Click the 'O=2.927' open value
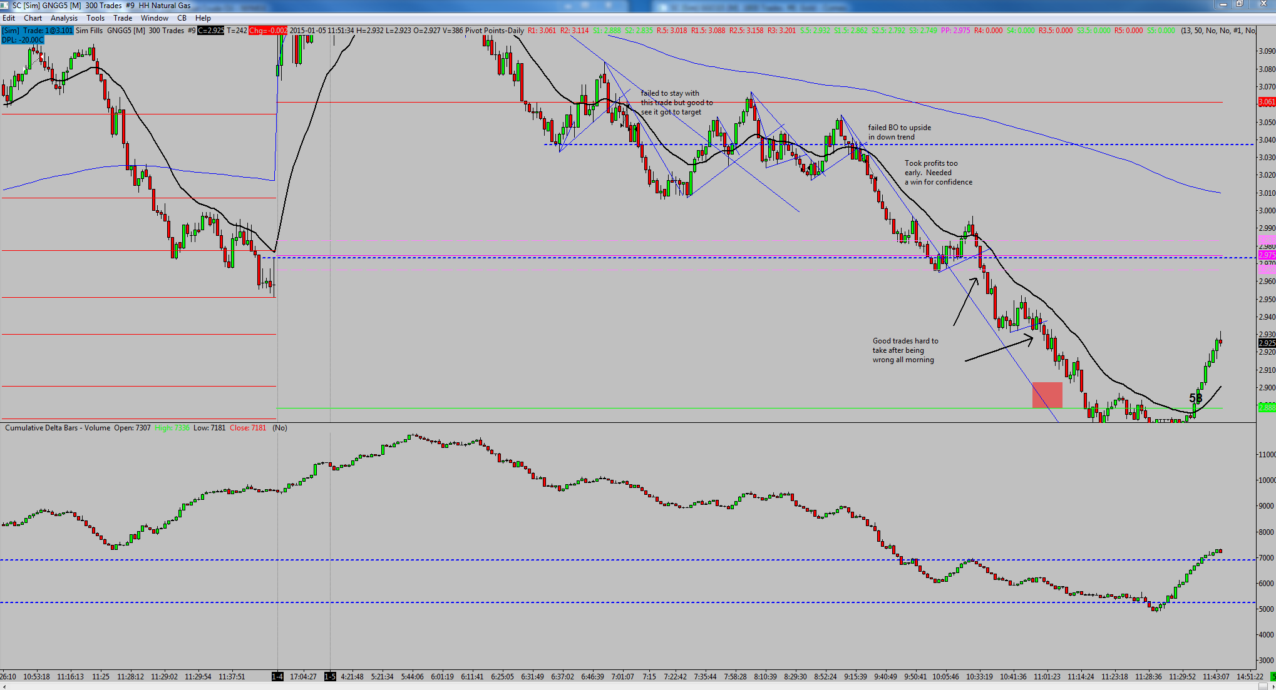Image resolution: width=1276 pixels, height=690 pixels. [x=428, y=31]
